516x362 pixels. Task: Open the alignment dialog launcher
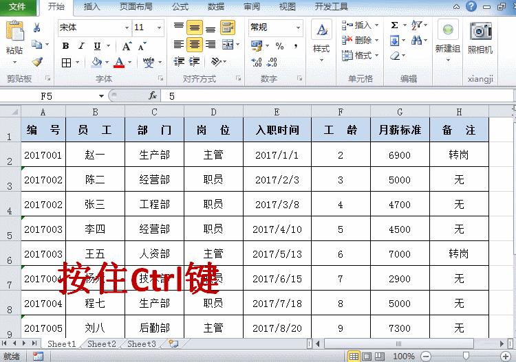239,78
